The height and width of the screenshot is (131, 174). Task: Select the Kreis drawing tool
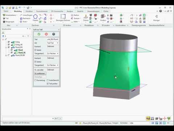tap(24, 22)
